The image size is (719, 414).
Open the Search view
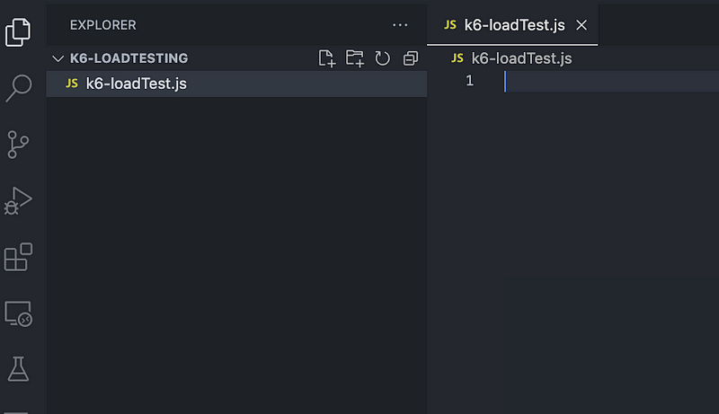(x=19, y=88)
